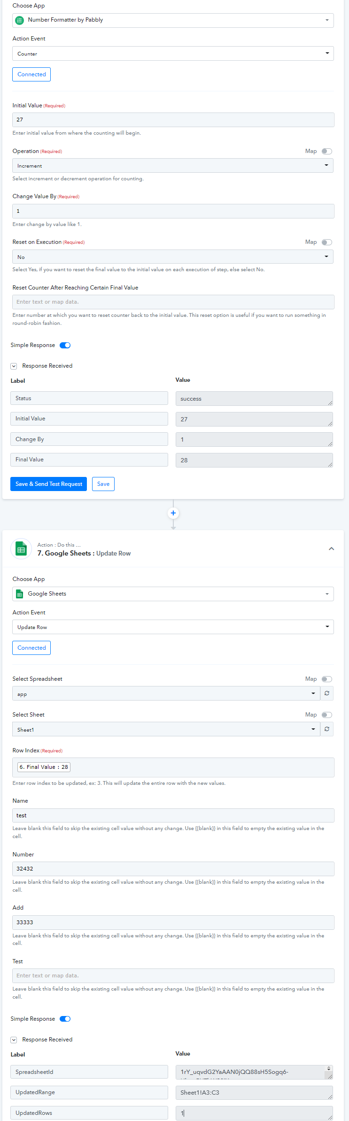Open Select Sheet dropdown showing Sheet1
349x1121 pixels.
(166, 729)
